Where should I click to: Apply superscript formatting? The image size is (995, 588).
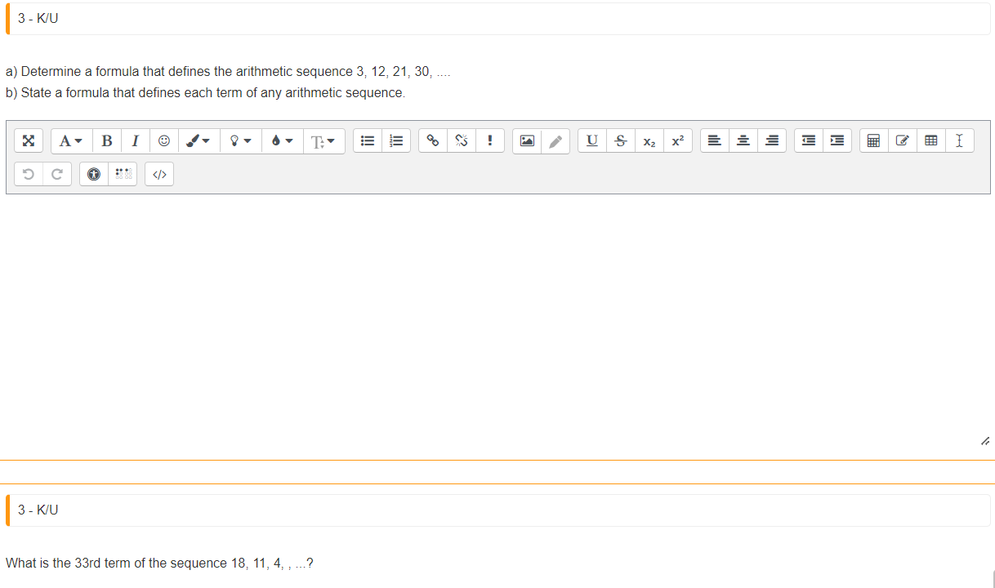pyautogui.click(x=677, y=140)
